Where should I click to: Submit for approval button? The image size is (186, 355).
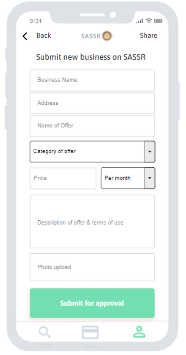92,303
